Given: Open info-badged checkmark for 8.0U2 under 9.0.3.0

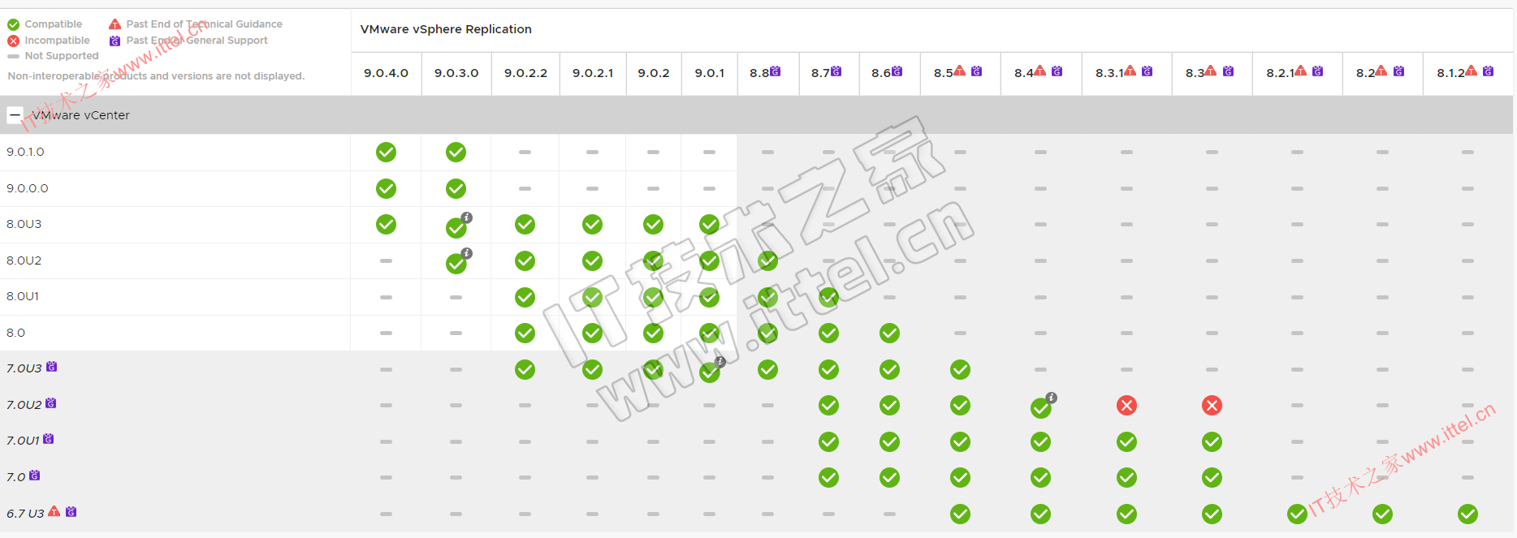Looking at the screenshot, I should [x=457, y=263].
